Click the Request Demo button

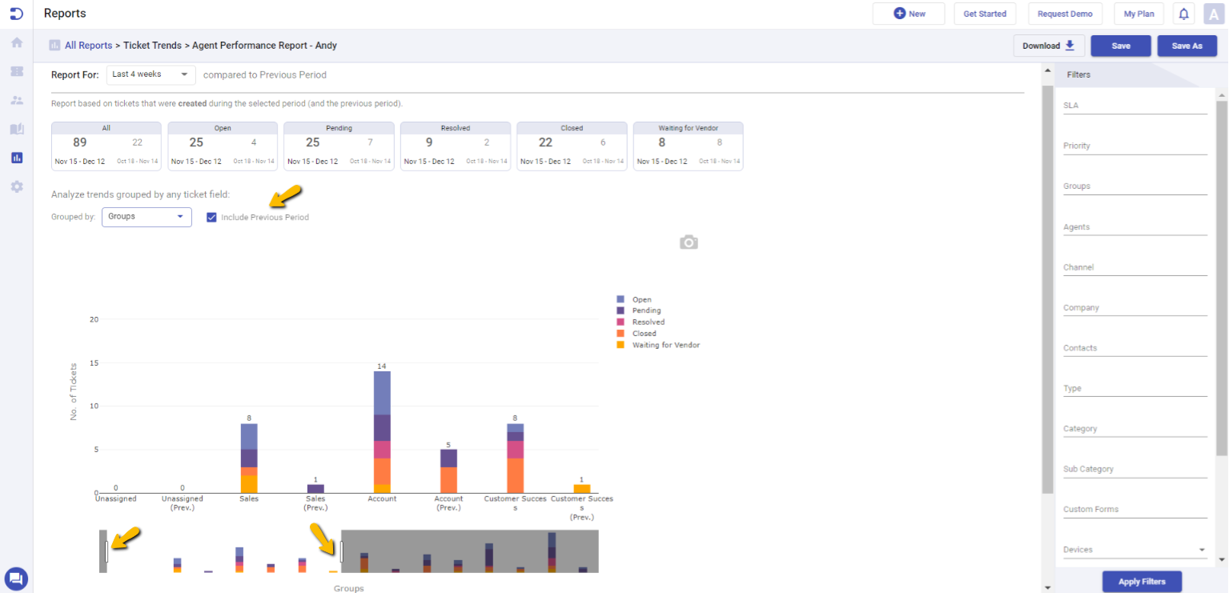tap(1065, 14)
